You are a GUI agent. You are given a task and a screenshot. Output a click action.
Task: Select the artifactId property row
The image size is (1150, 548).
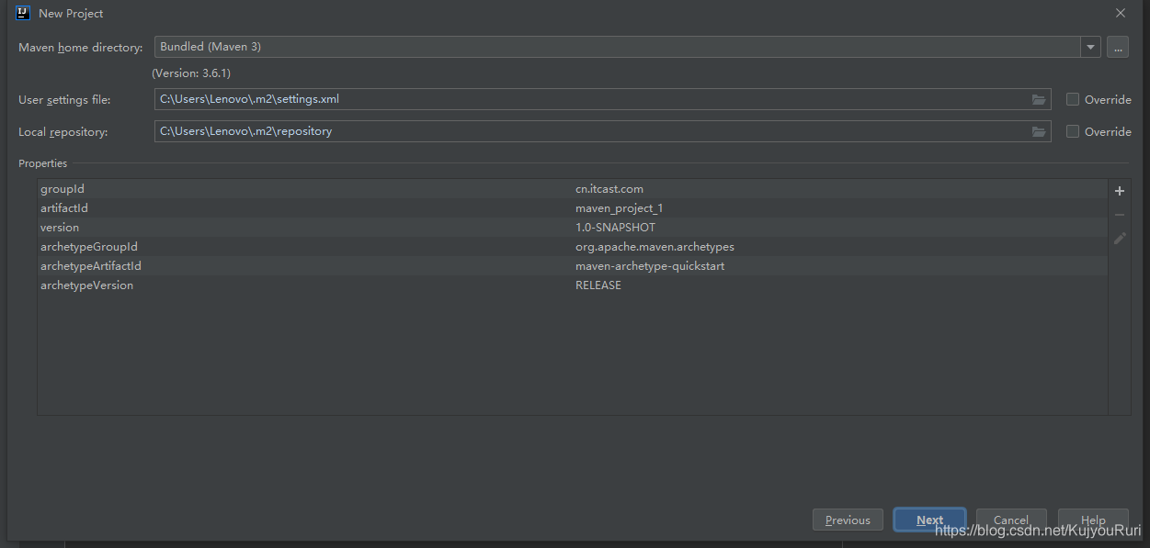pyautogui.click(x=572, y=208)
